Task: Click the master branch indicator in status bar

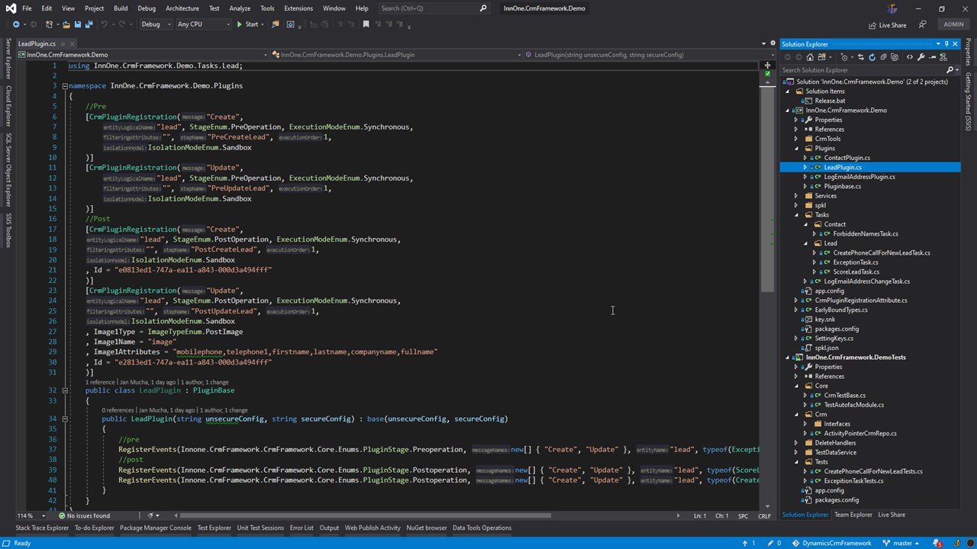Action: click(900, 543)
